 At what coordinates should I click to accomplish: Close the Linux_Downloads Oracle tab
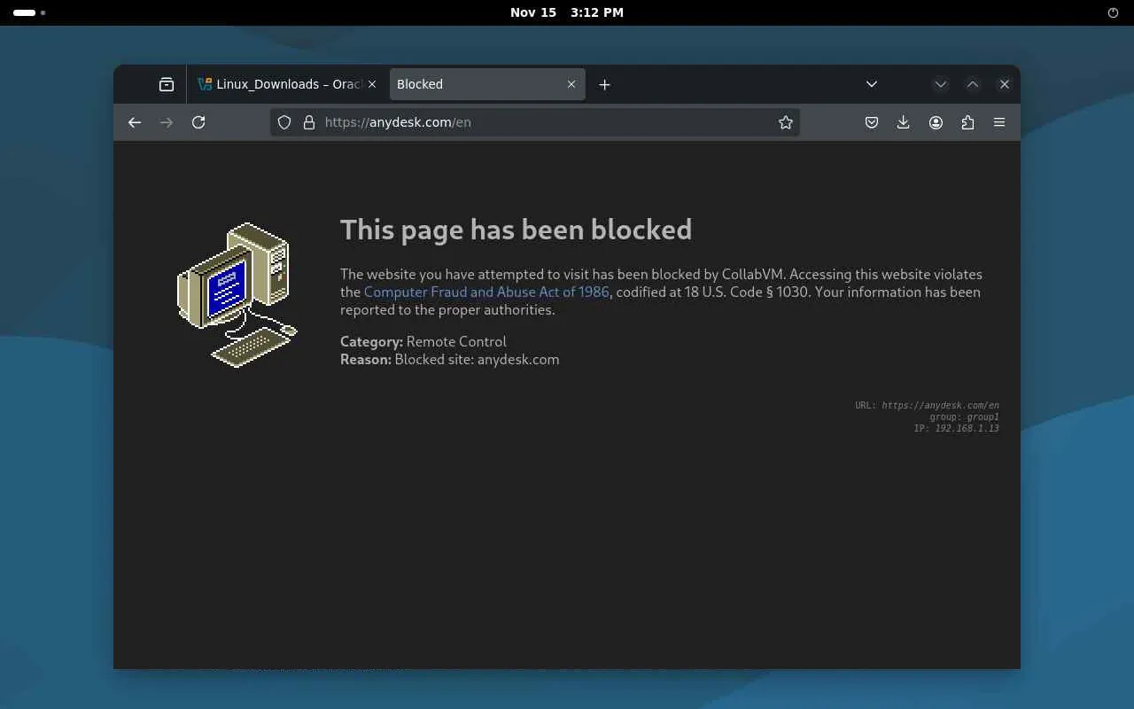click(372, 84)
